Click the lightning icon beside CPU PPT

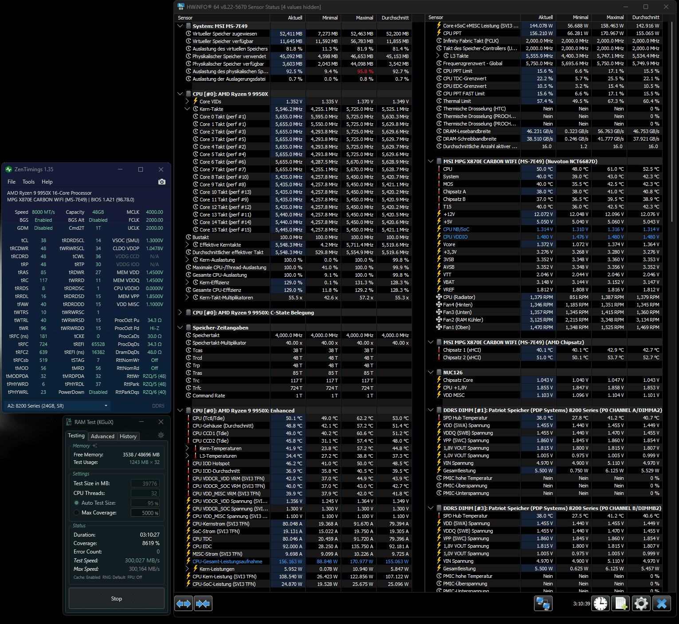439,33
